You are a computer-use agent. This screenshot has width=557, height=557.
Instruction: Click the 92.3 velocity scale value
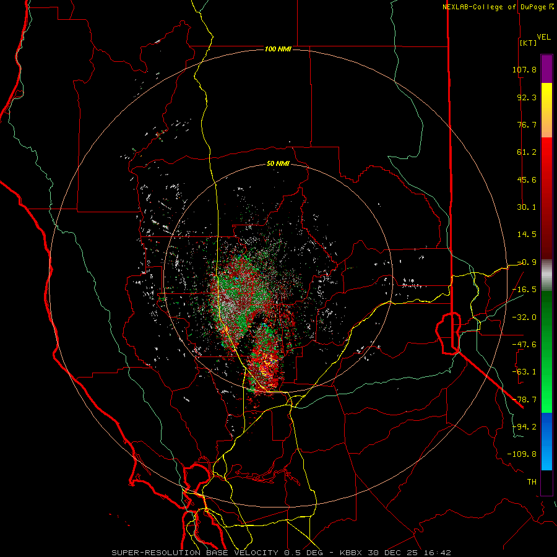[x=527, y=97]
